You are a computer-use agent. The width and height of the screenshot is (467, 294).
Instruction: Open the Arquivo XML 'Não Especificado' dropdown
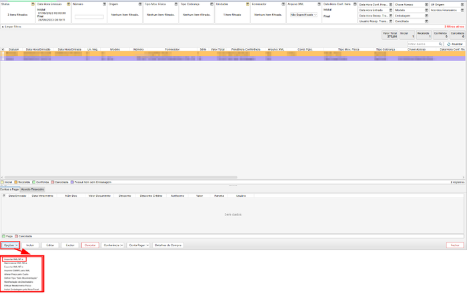304,14
